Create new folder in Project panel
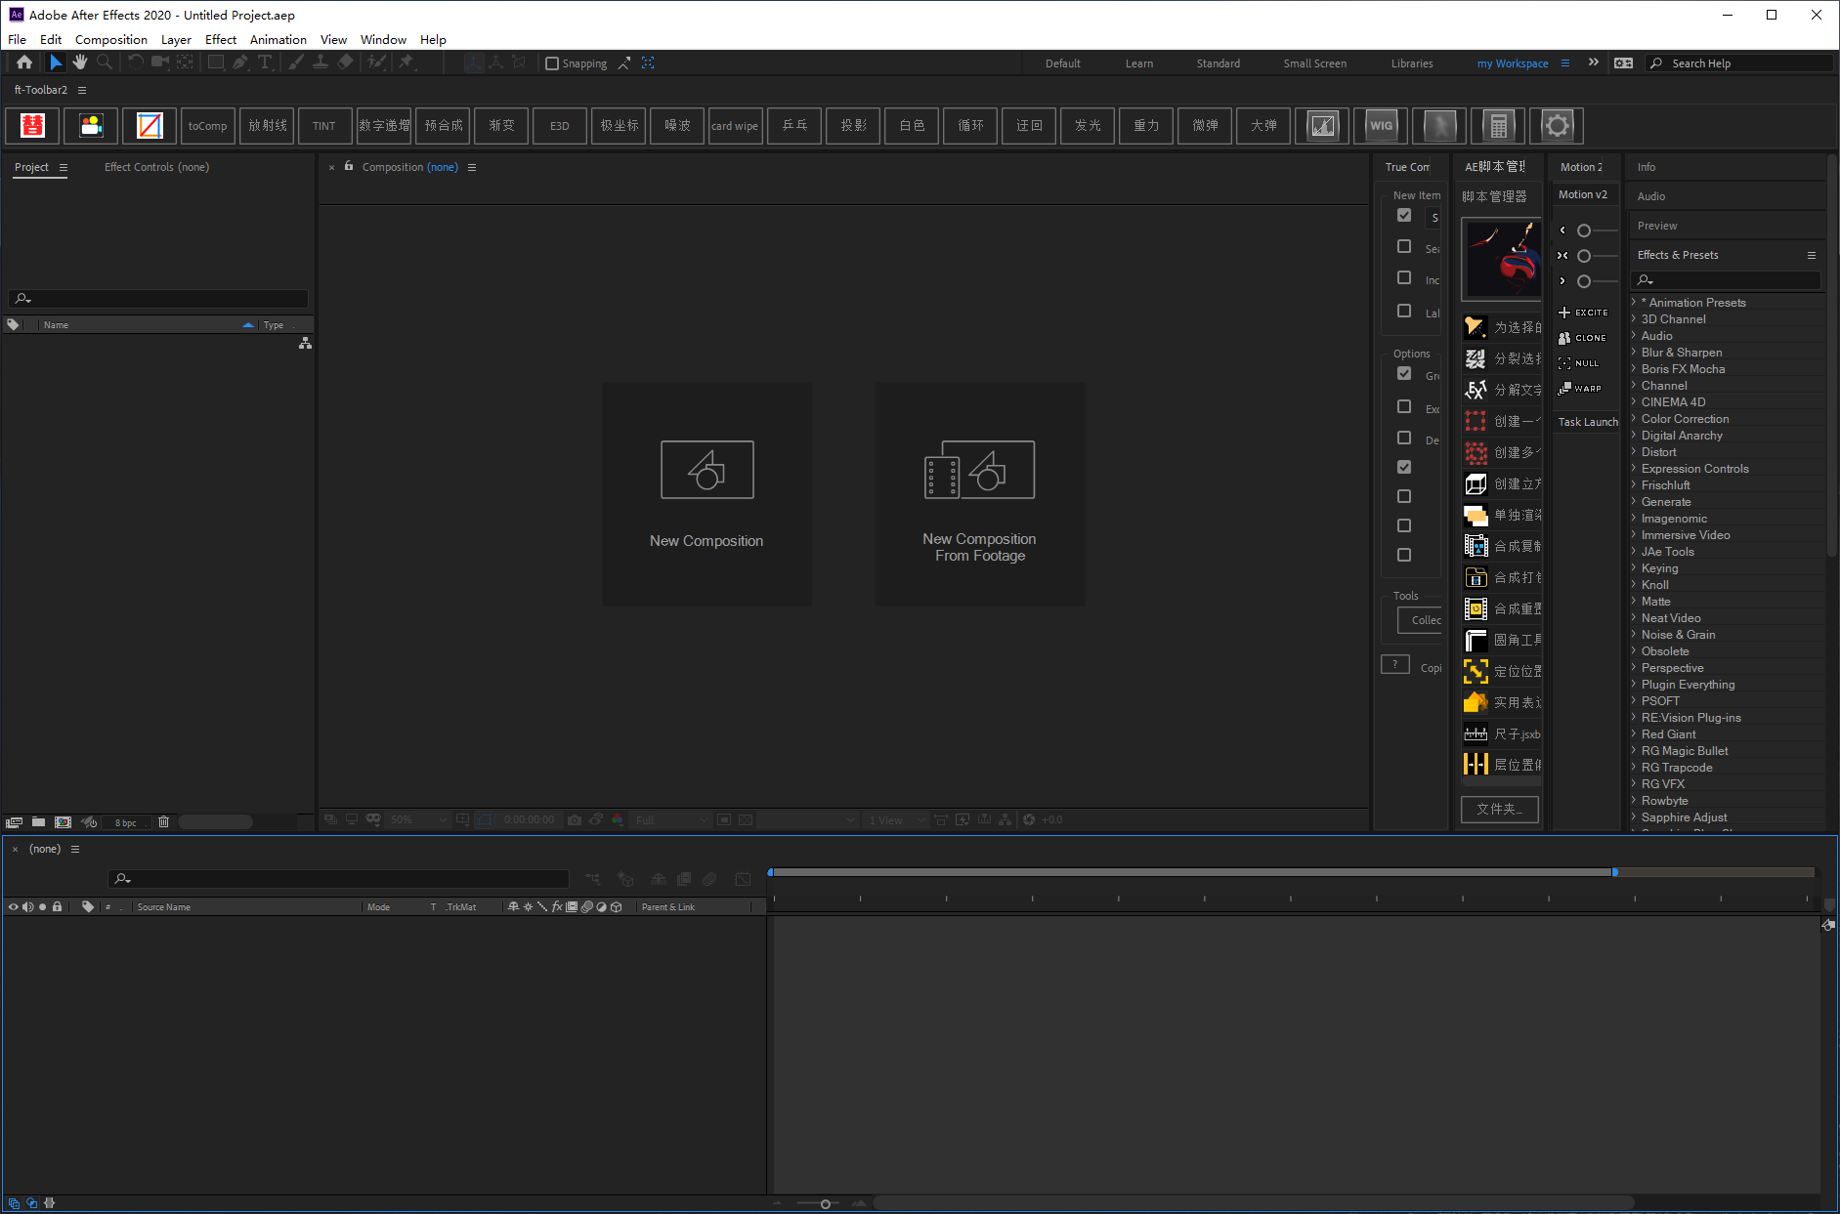 click(38, 822)
